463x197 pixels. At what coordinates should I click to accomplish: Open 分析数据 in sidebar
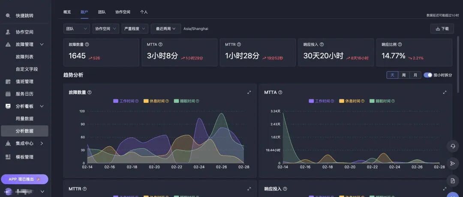coord(24,131)
